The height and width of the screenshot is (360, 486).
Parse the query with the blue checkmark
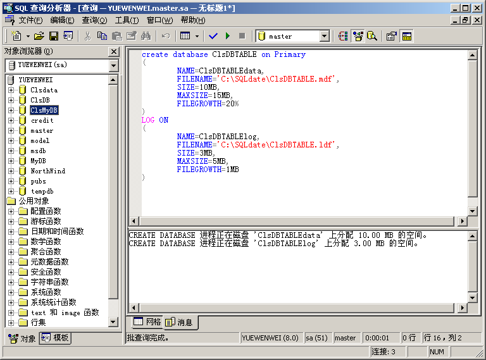213,36
